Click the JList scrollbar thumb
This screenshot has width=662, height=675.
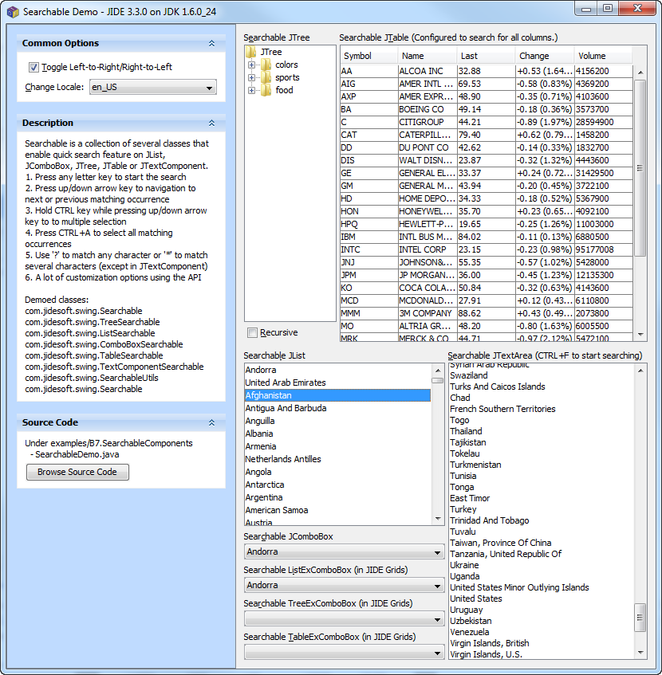click(438, 381)
